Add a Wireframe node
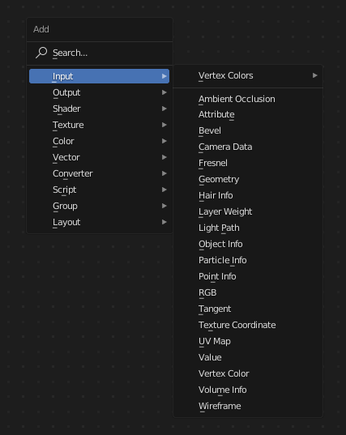 (x=248, y=406)
